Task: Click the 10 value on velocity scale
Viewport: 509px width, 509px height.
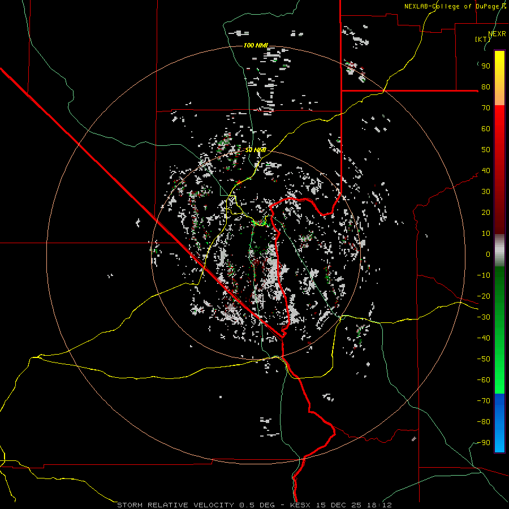Action: pyautogui.click(x=486, y=234)
